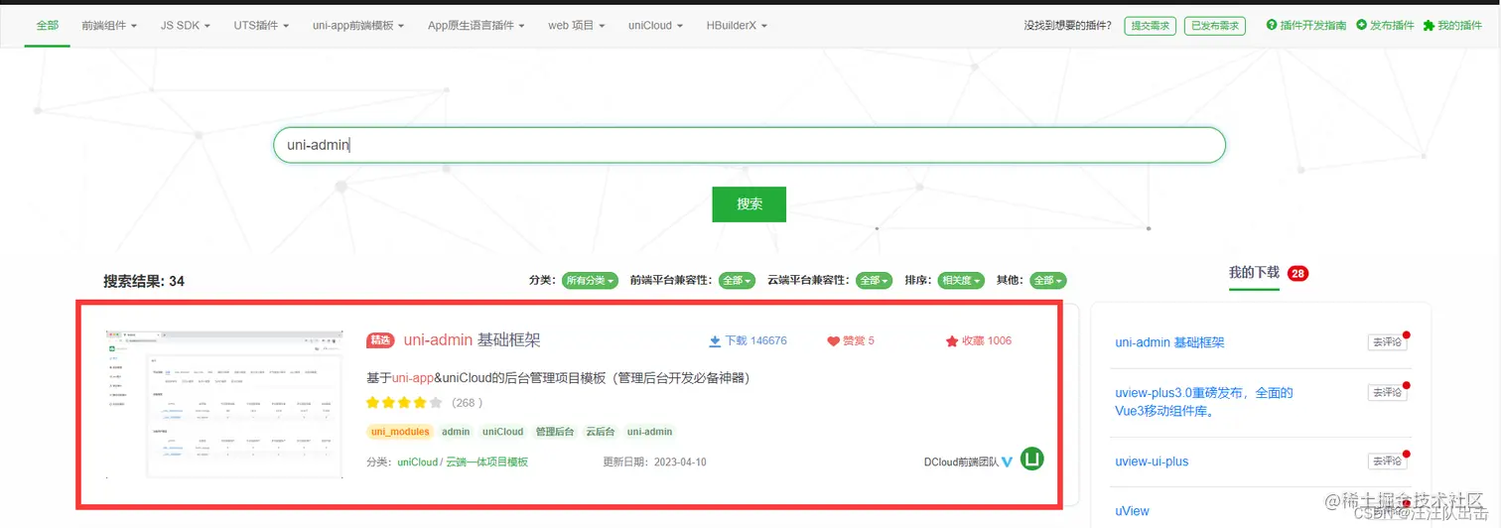Click the red 28 badge next to 我的下载

pos(1297,273)
